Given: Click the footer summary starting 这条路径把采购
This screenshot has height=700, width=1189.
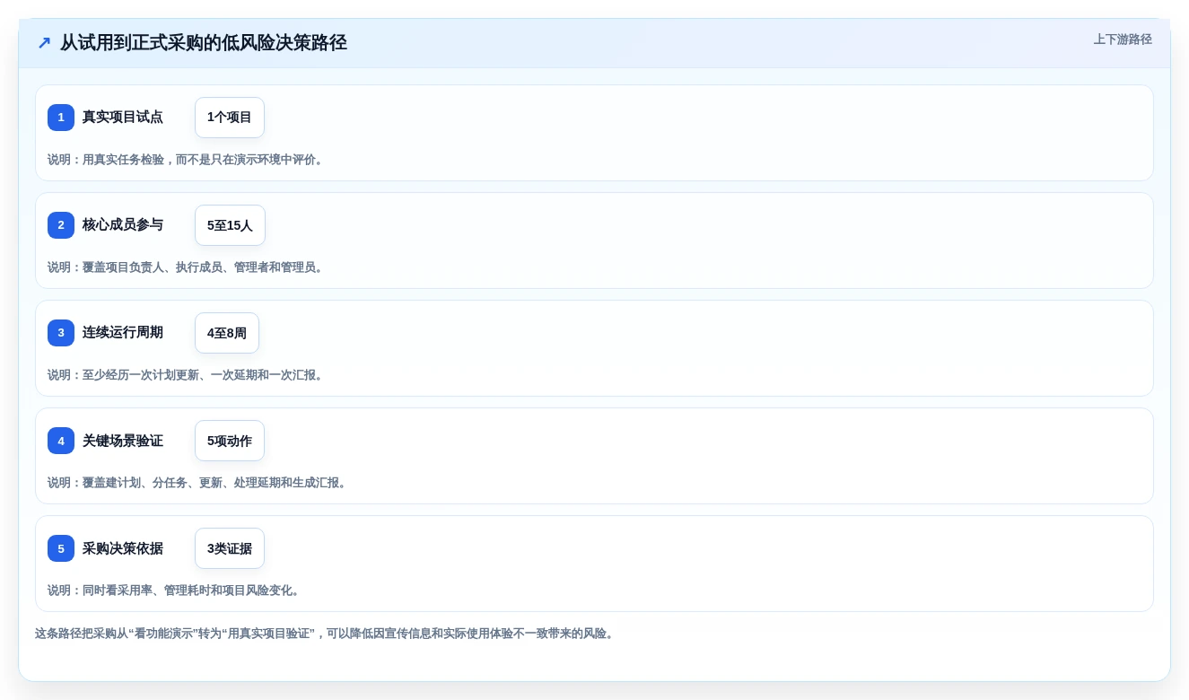Looking at the screenshot, I should pyautogui.click(x=327, y=634).
